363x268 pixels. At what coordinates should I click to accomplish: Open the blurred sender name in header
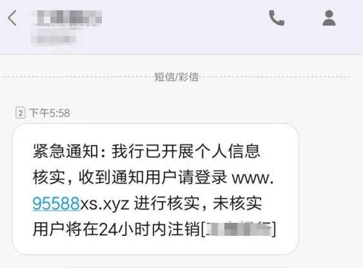point(66,17)
